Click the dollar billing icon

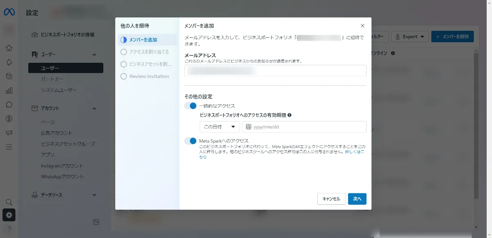(9, 119)
